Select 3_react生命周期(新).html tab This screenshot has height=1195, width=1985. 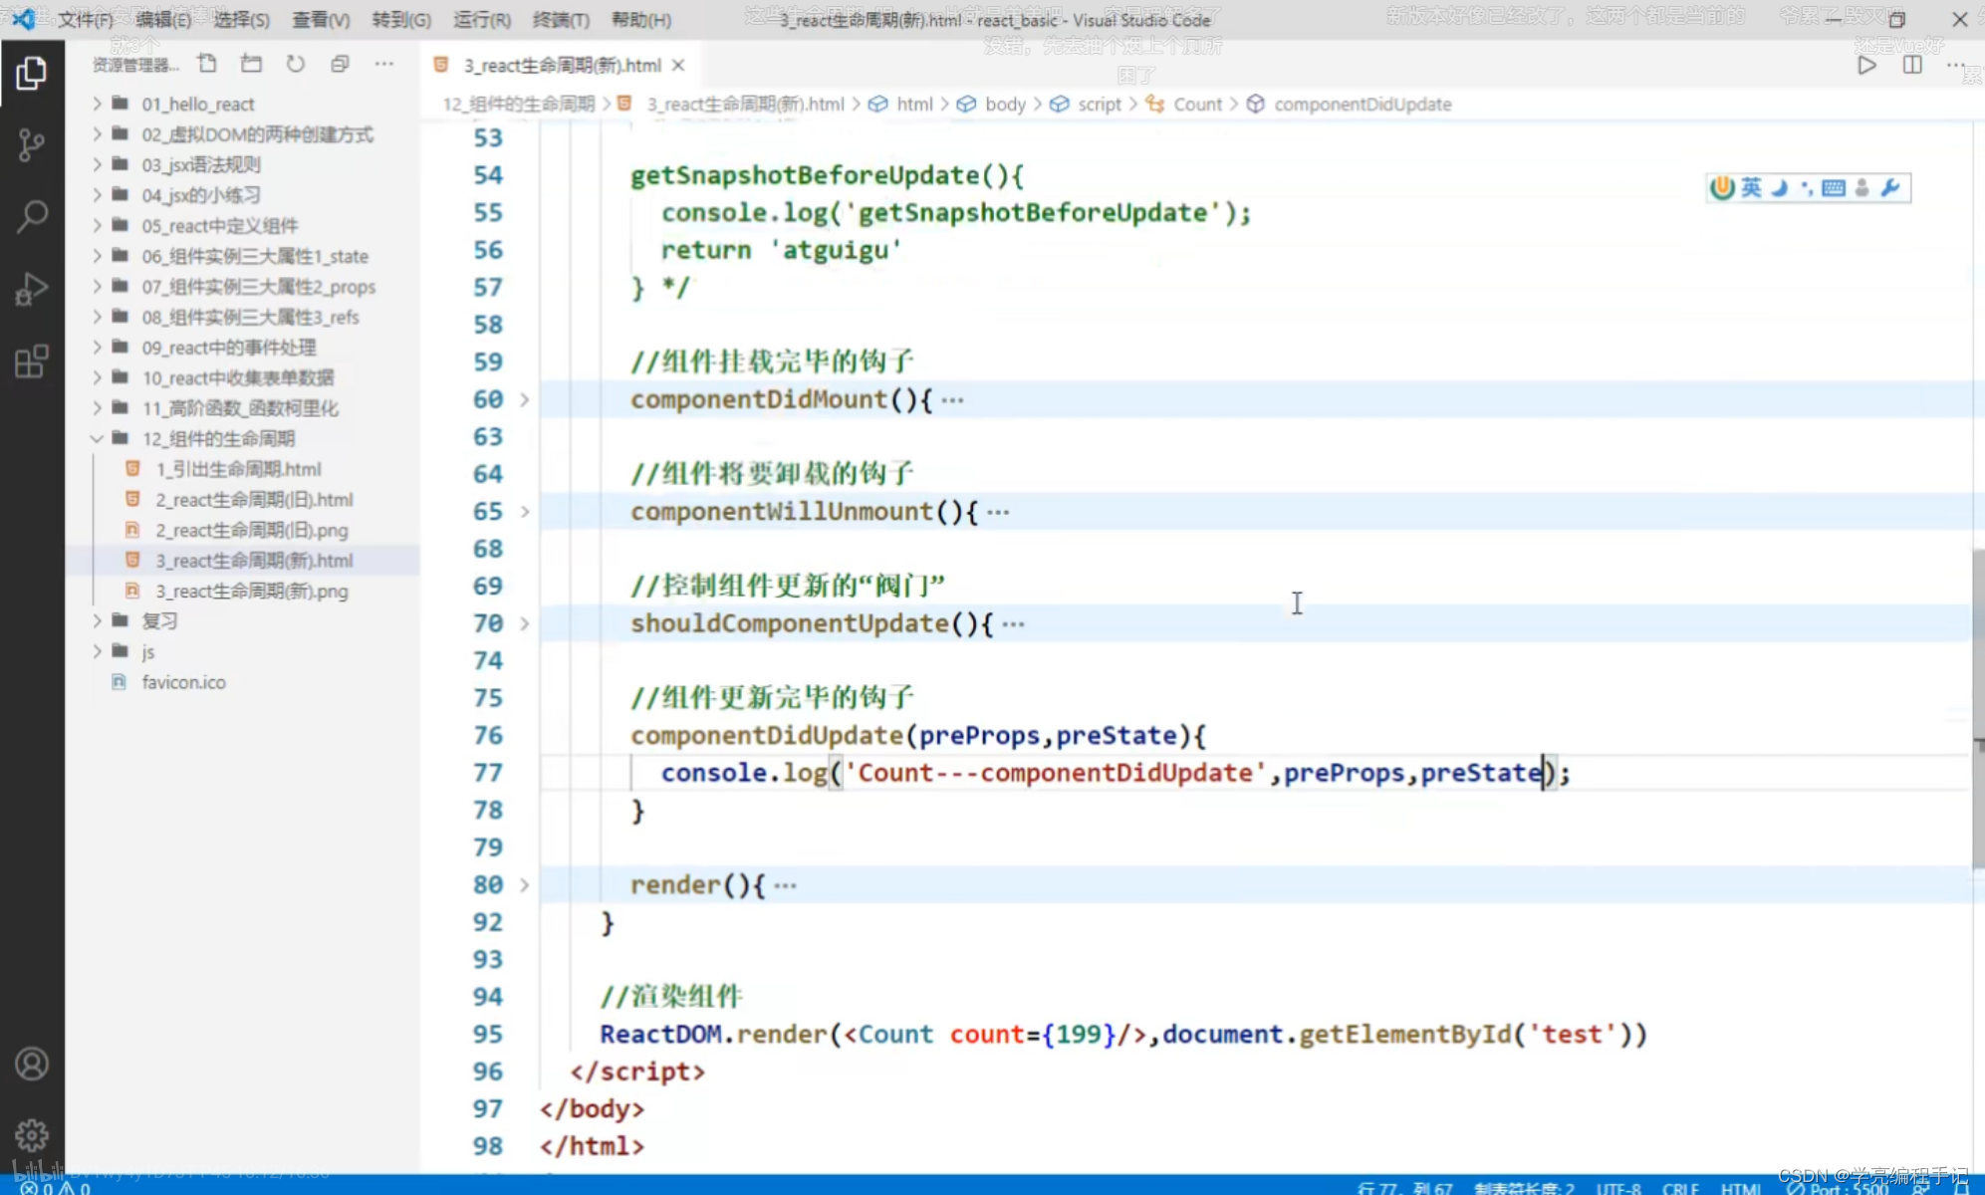coord(561,65)
